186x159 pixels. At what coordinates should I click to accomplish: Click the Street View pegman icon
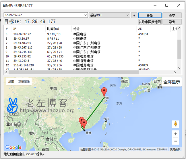tap(175, 124)
